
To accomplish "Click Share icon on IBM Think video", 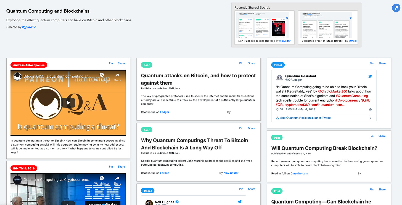I will click(117, 181).
